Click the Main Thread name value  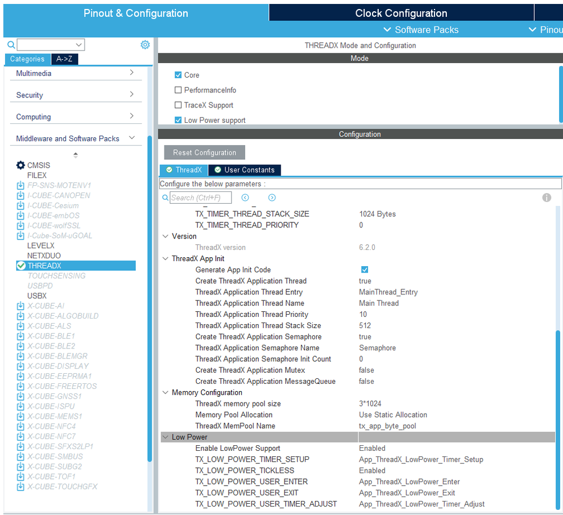point(379,303)
